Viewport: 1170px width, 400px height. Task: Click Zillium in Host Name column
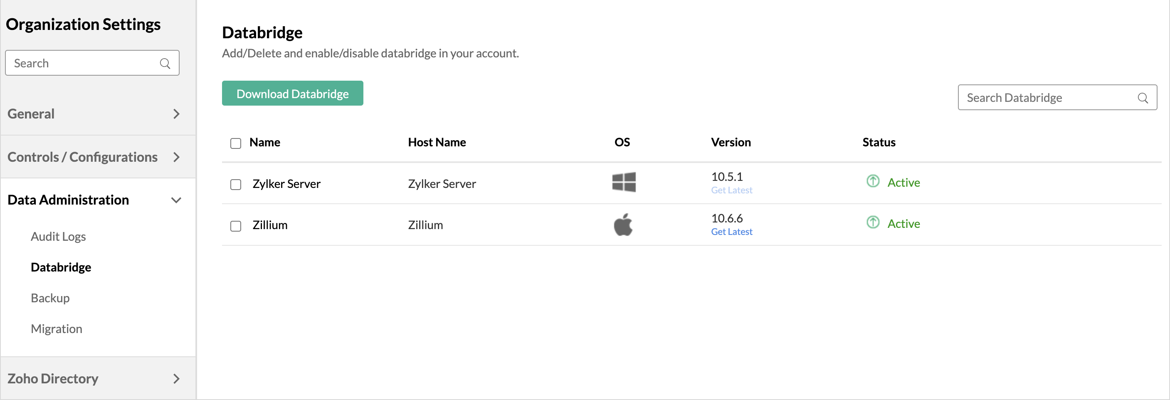click(425, 225)
